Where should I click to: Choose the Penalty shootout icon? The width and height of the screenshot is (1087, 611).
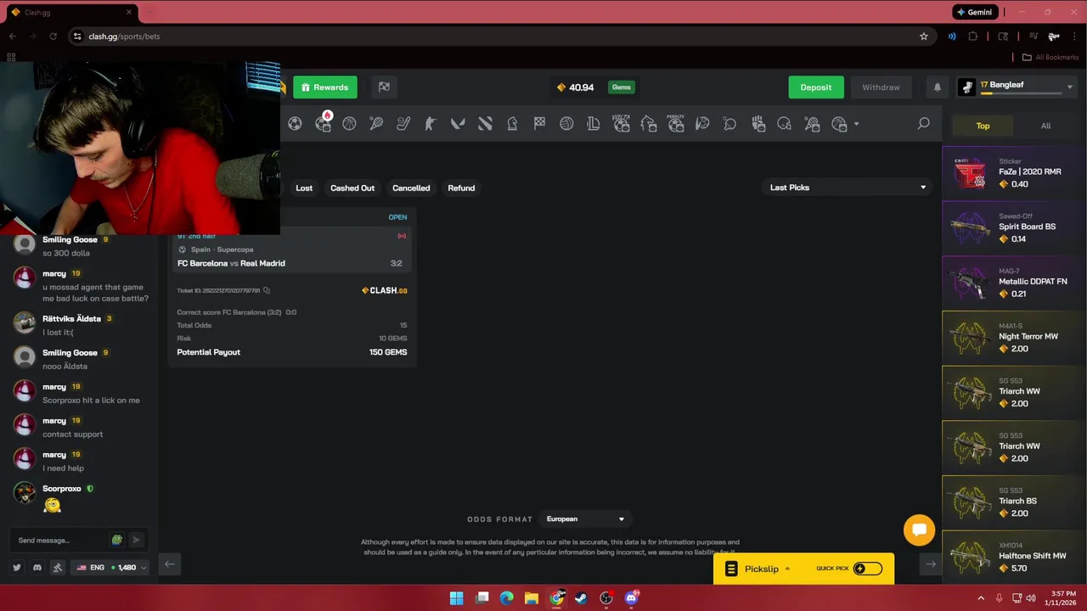[x=675, y=123]
